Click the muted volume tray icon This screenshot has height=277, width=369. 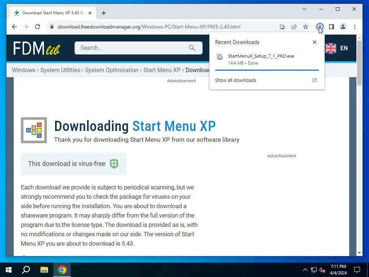click(322, 270)
